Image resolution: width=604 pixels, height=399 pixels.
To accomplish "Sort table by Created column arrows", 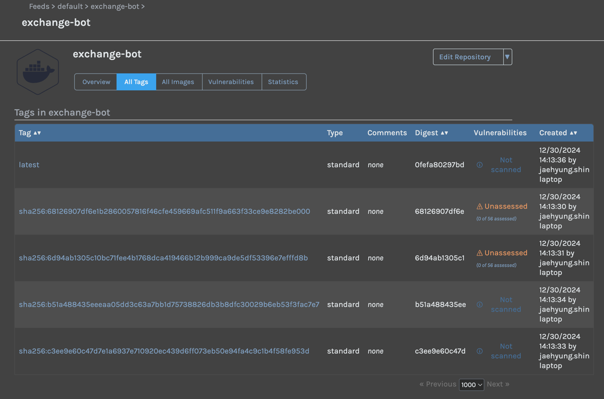I will (x=573, y=133).
